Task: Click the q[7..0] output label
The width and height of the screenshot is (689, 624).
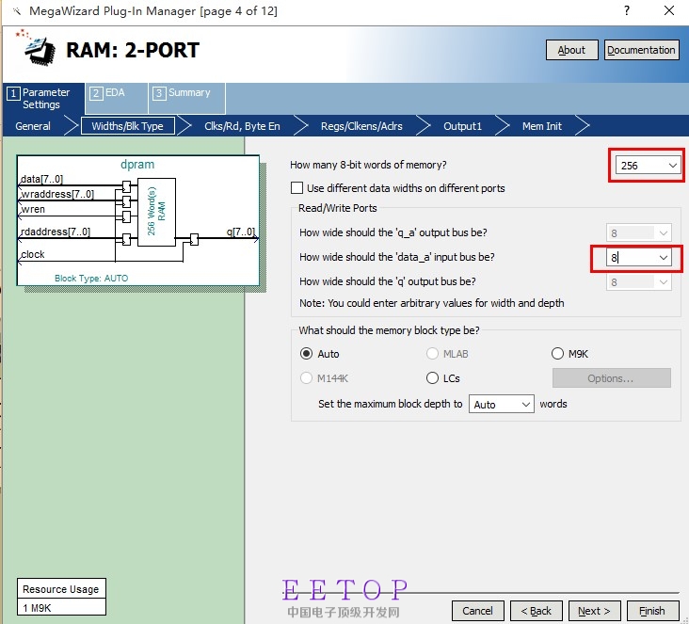Action: pyautogui.click(x=241, y=232)
